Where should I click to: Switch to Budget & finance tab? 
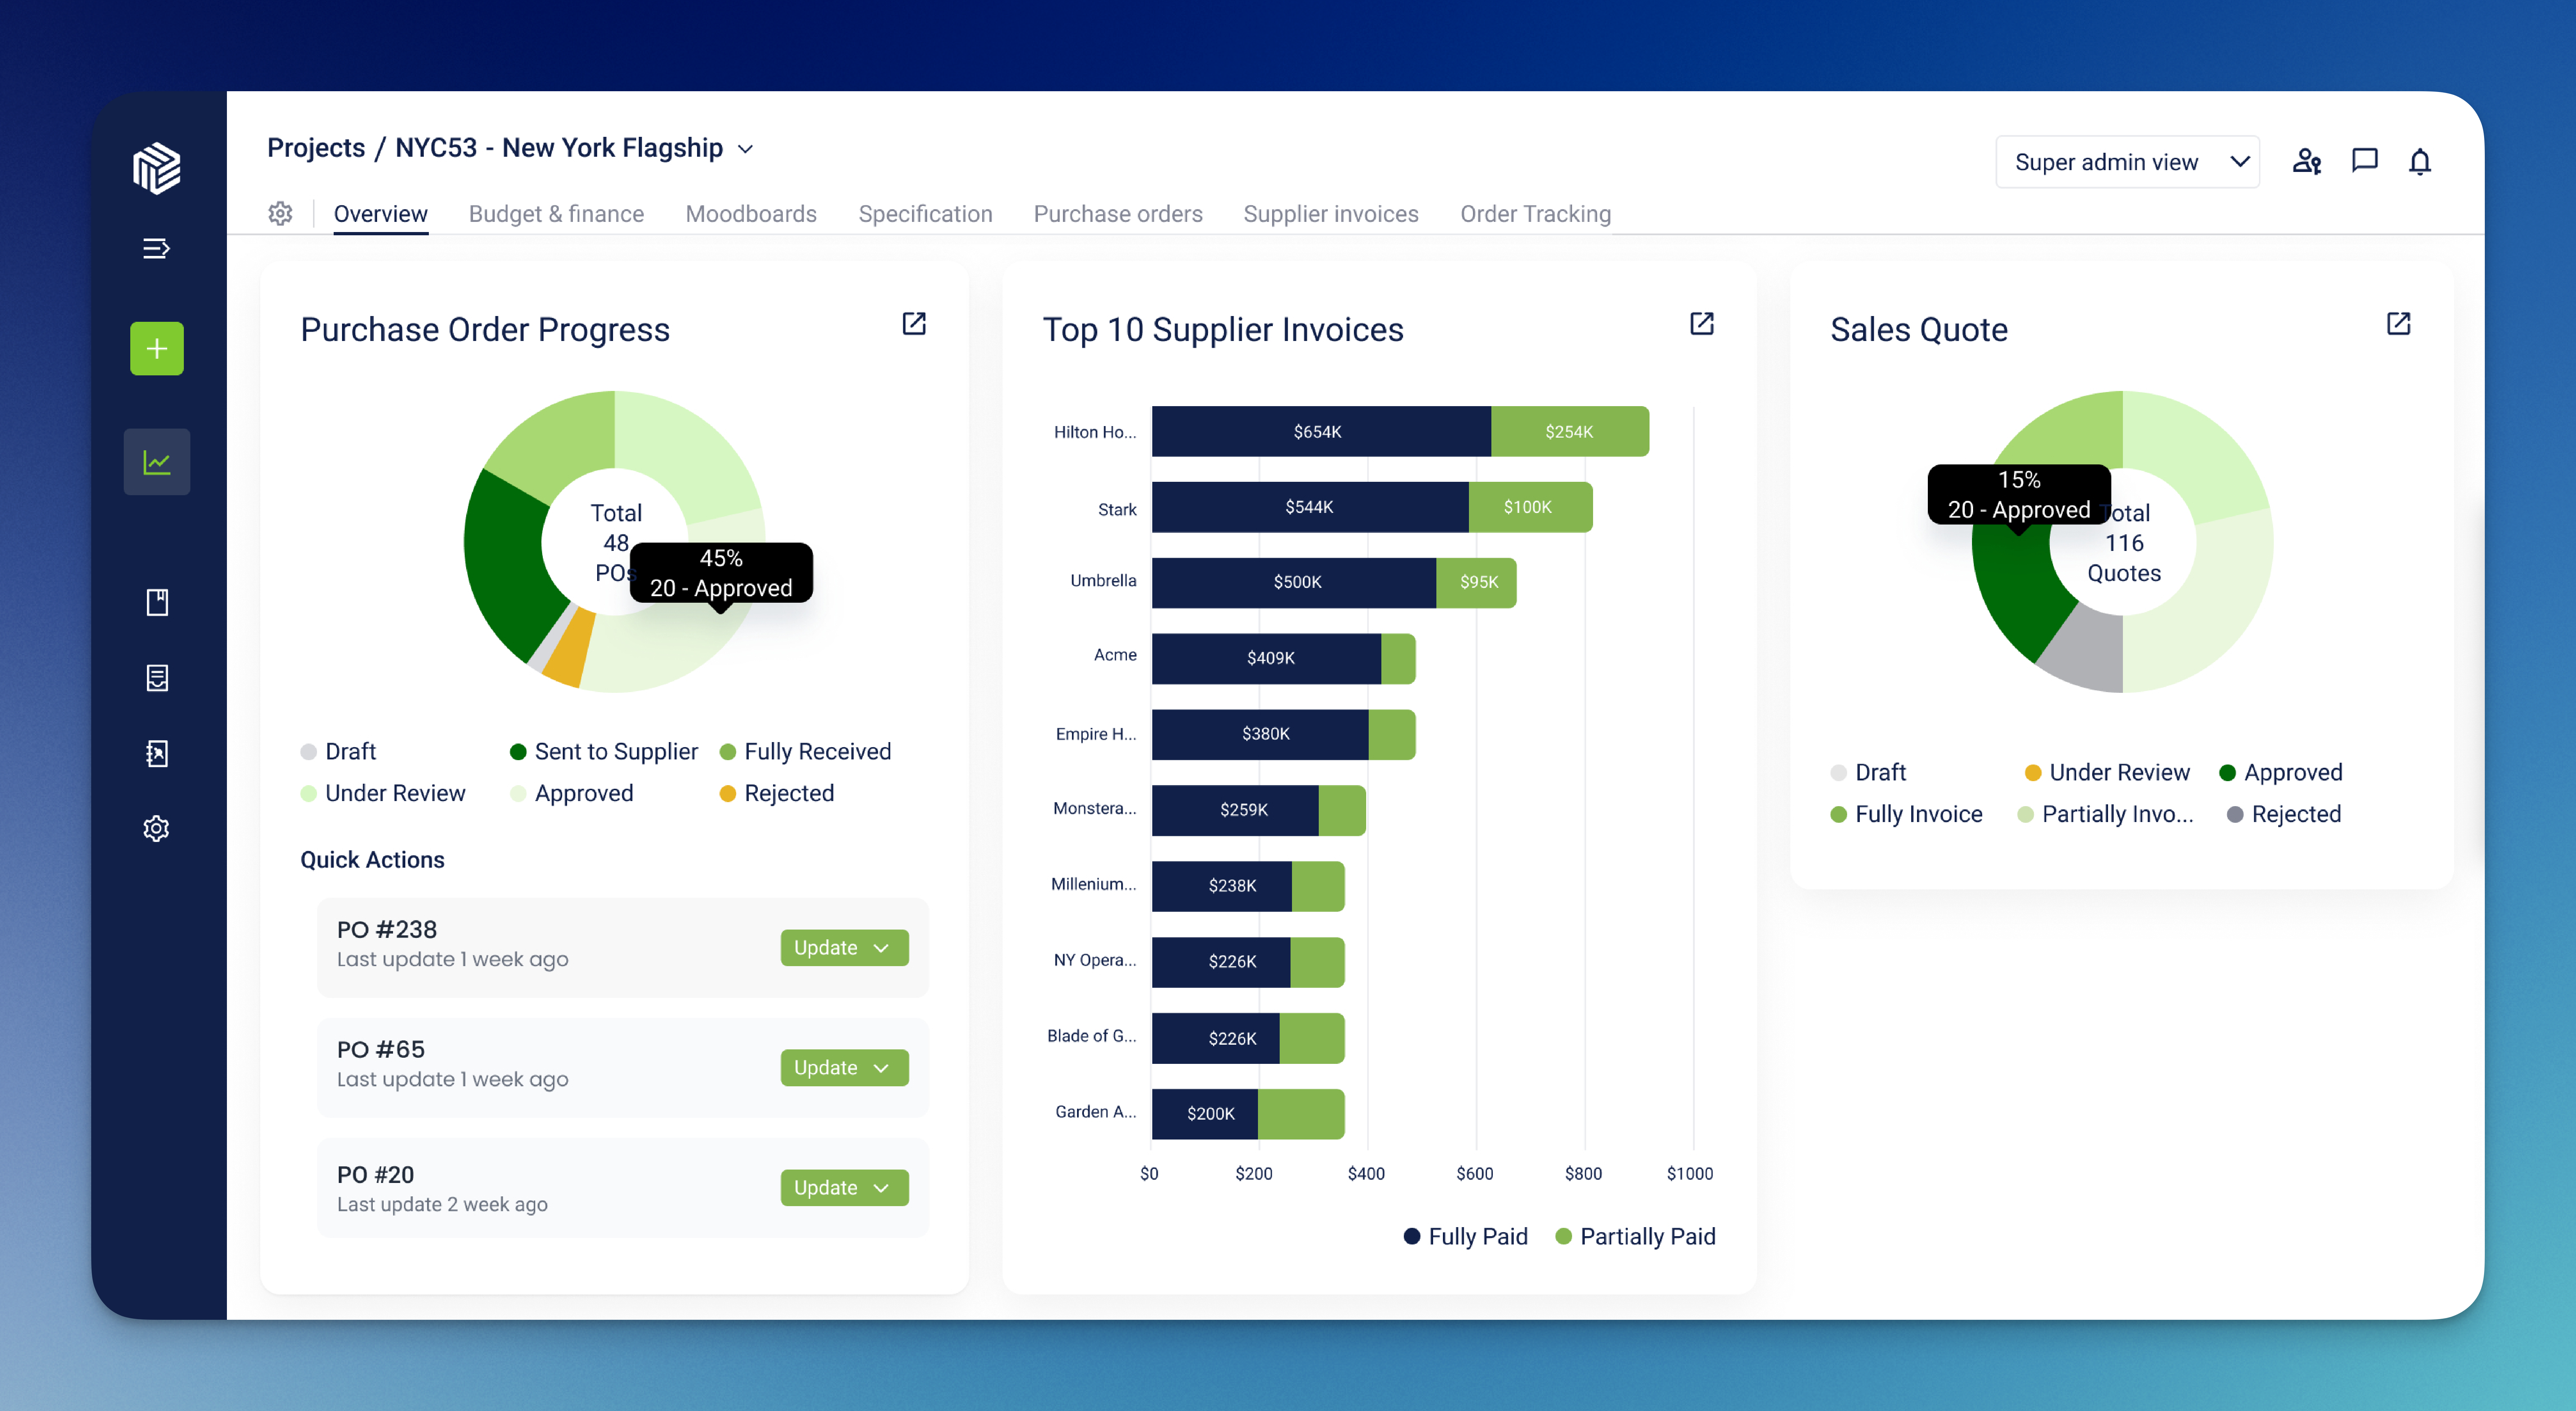pos(556,214)
